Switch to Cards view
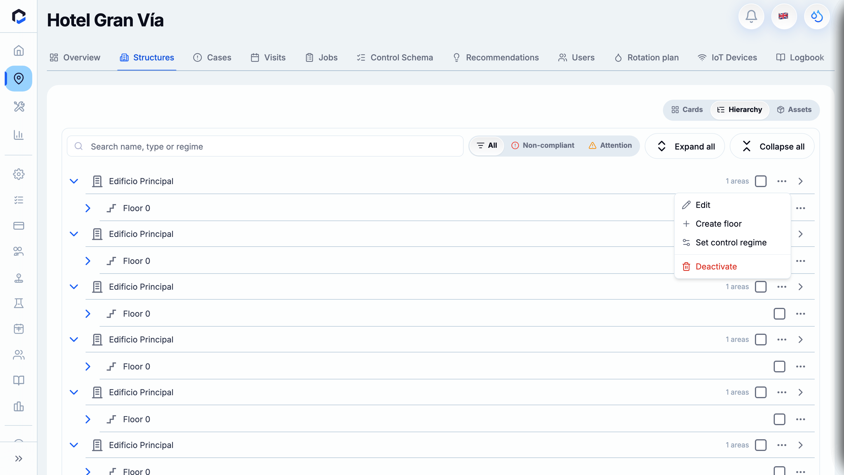The image size is (844, 475). 687,110
